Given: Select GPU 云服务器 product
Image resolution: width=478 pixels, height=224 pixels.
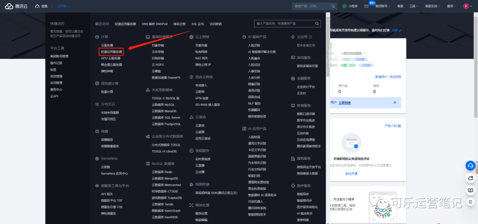Looking at the screenshot, I should click(111, 58).
